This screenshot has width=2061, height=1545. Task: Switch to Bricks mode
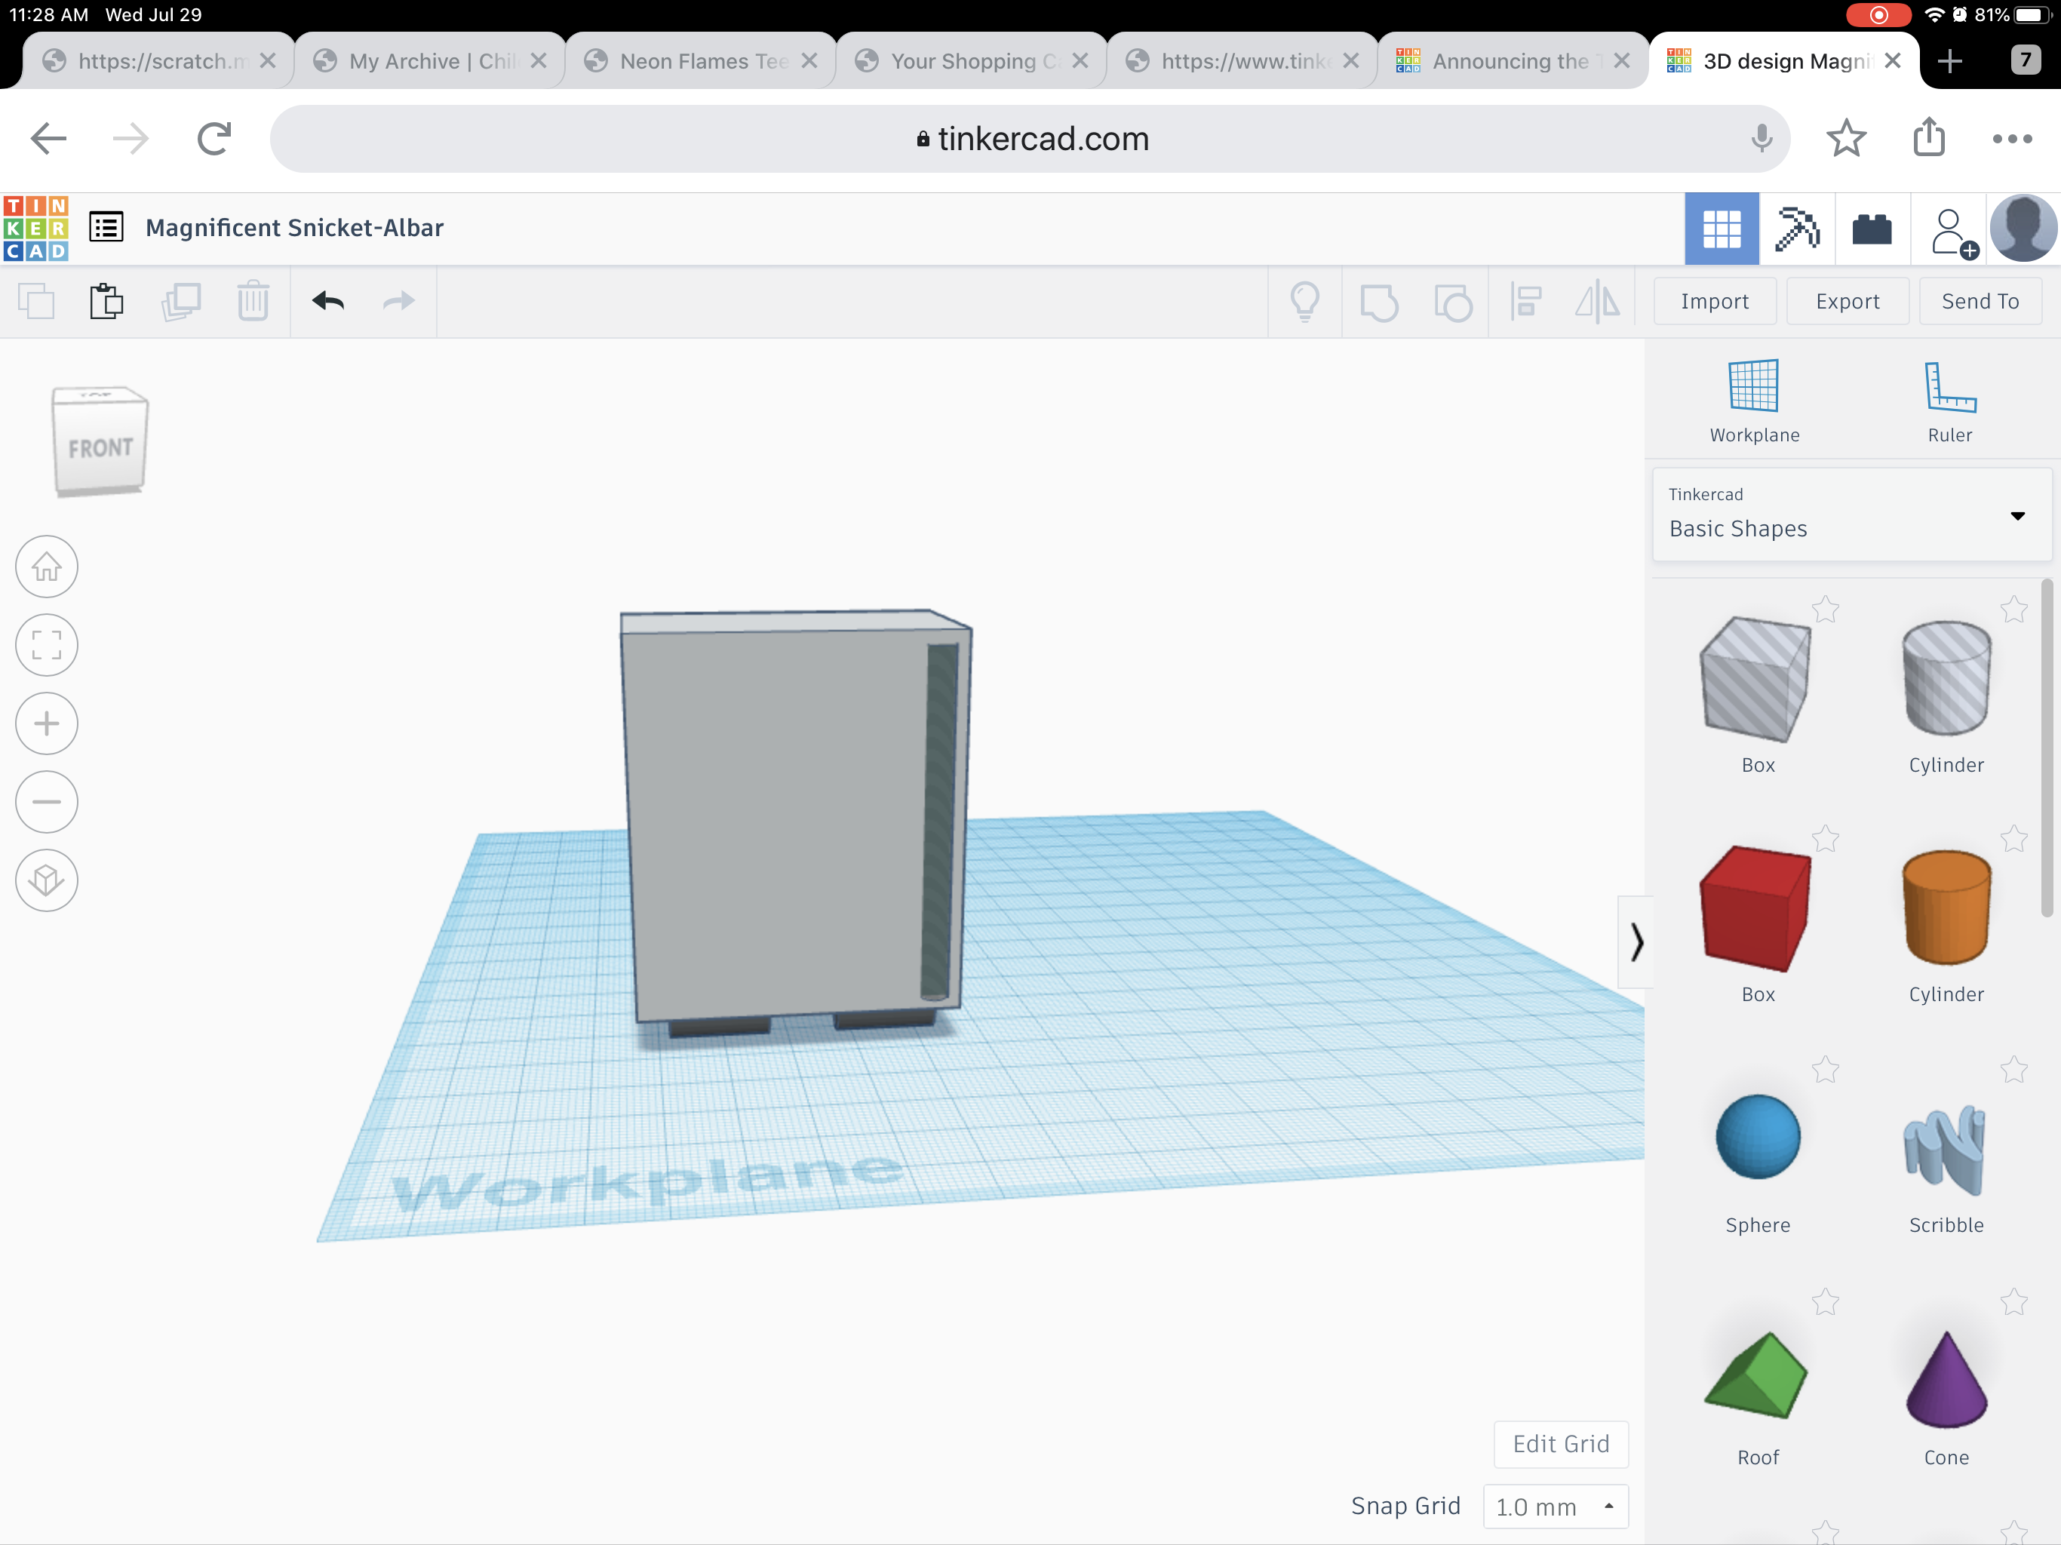point(1872,229)
